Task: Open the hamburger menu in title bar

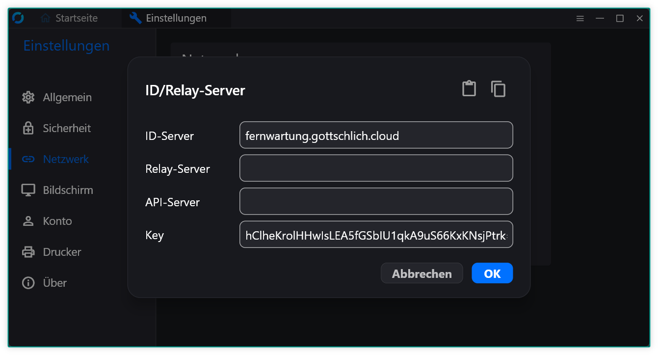Action: (580, 19)
